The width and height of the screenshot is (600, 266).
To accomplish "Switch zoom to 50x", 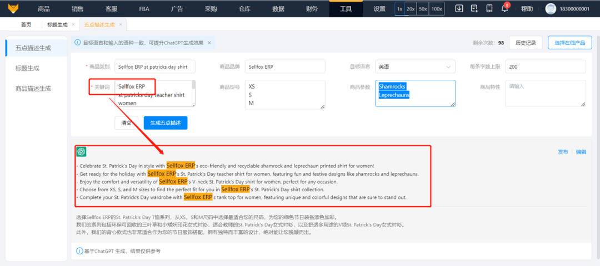I will point(423,9).
